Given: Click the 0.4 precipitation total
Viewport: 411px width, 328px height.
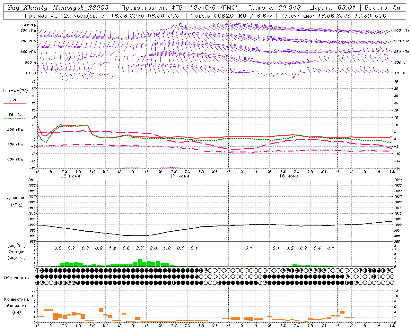Looking at the screenshot, I should click(317, 248).
